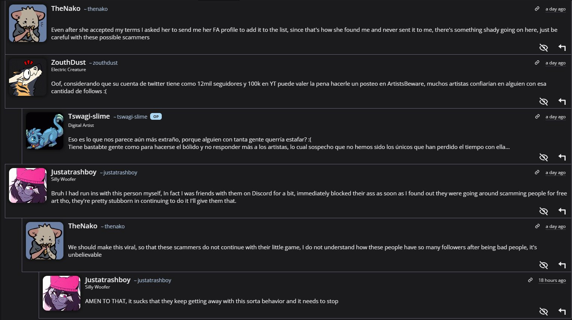Hide Justatrashboy's Discord scamming comment
572x320 pixels.
pos(543,211)
